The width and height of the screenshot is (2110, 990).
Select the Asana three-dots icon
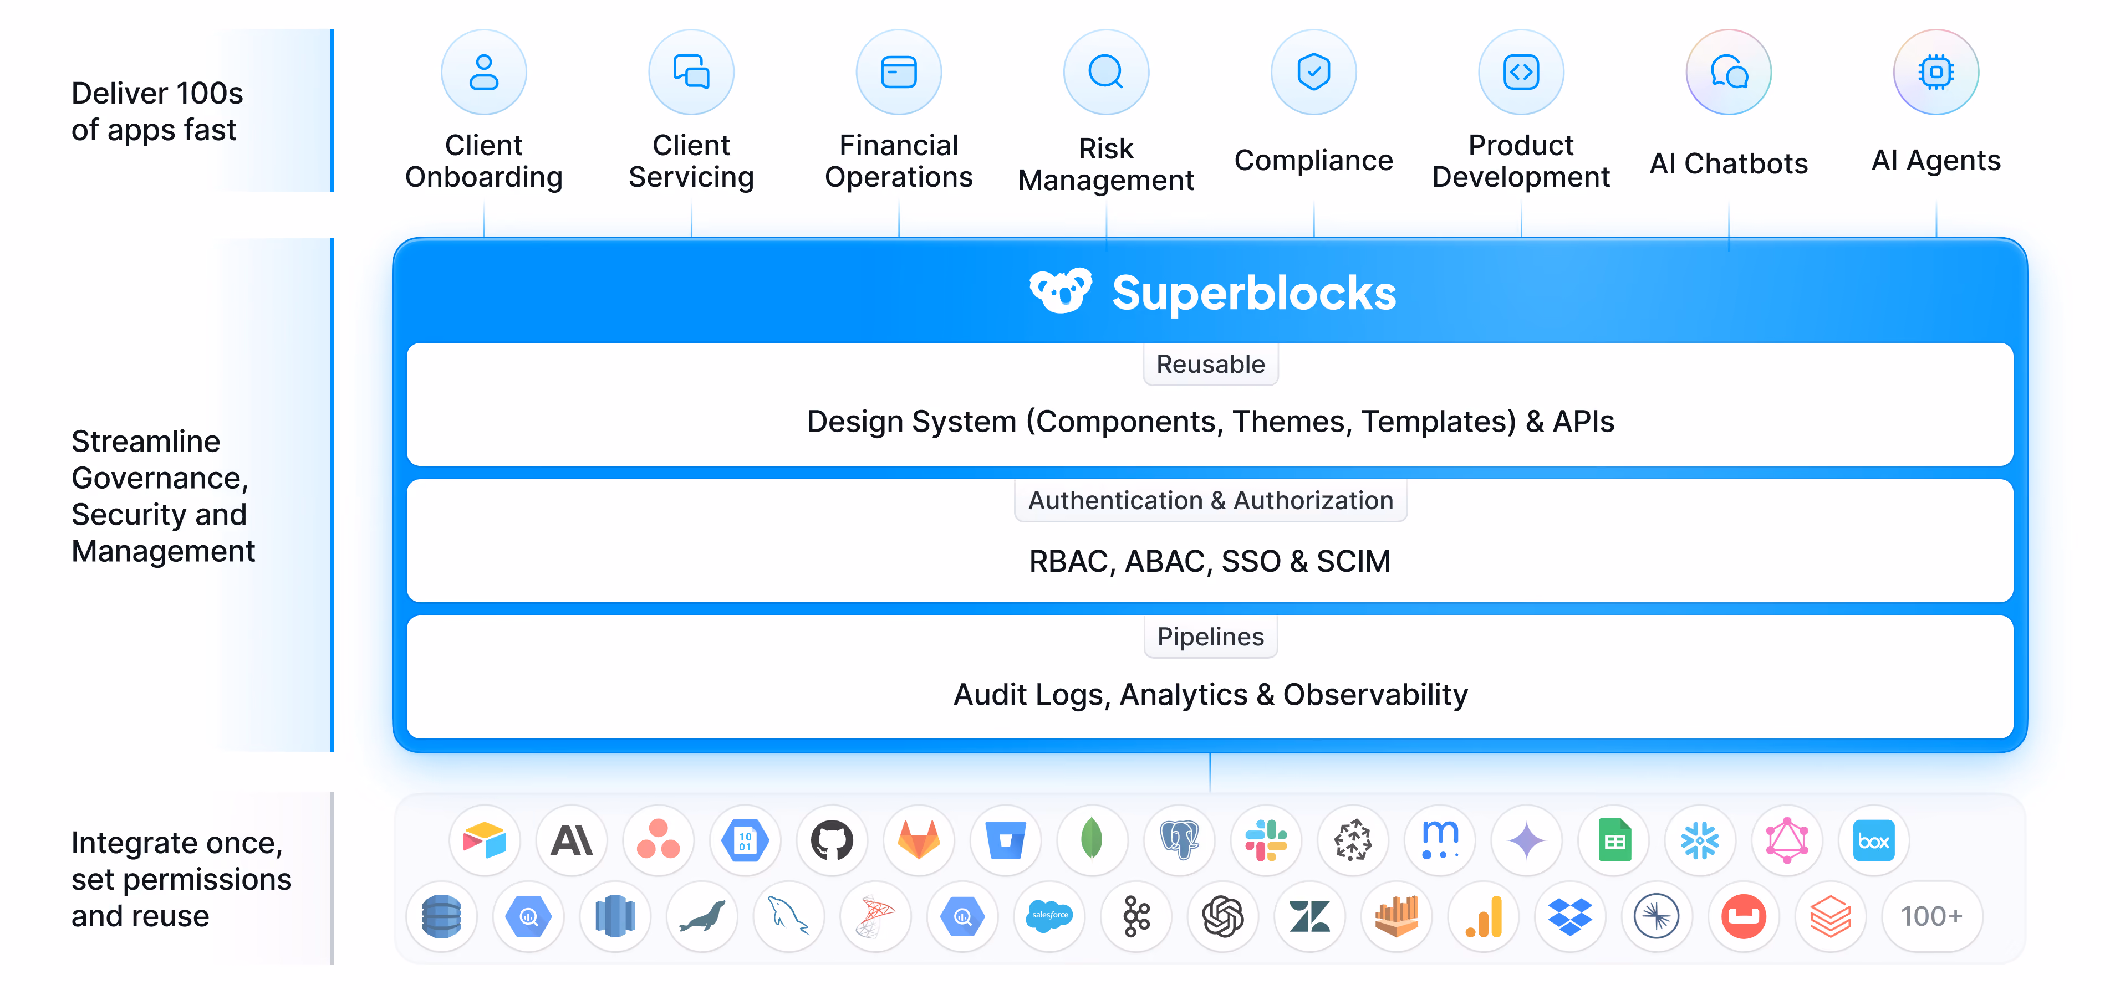pos(659,840)
